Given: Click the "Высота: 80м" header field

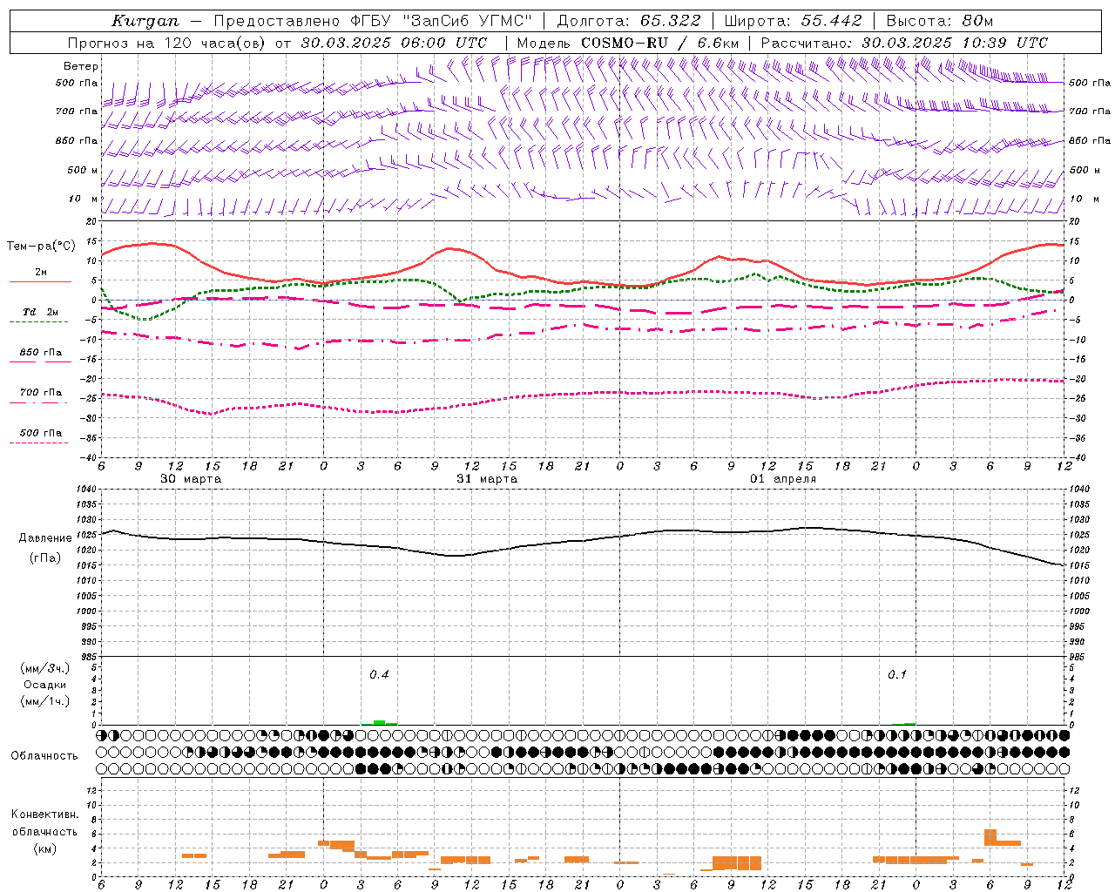Looking at the screenshot, I should click(939, 21).
